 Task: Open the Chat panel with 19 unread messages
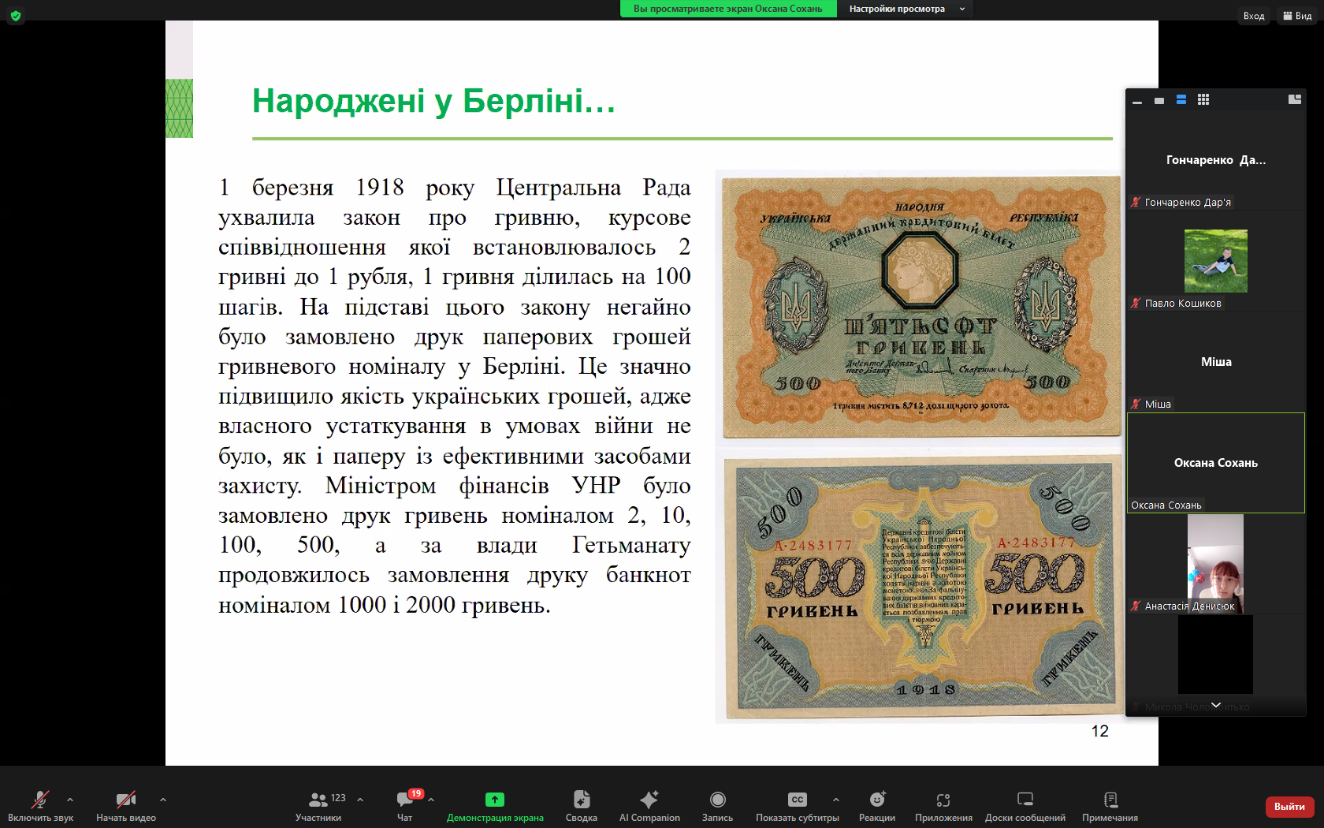coord(405,800)
